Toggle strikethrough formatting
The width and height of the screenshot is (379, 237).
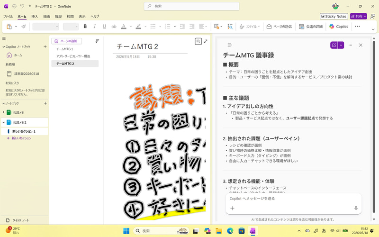[x=114, y=27]
